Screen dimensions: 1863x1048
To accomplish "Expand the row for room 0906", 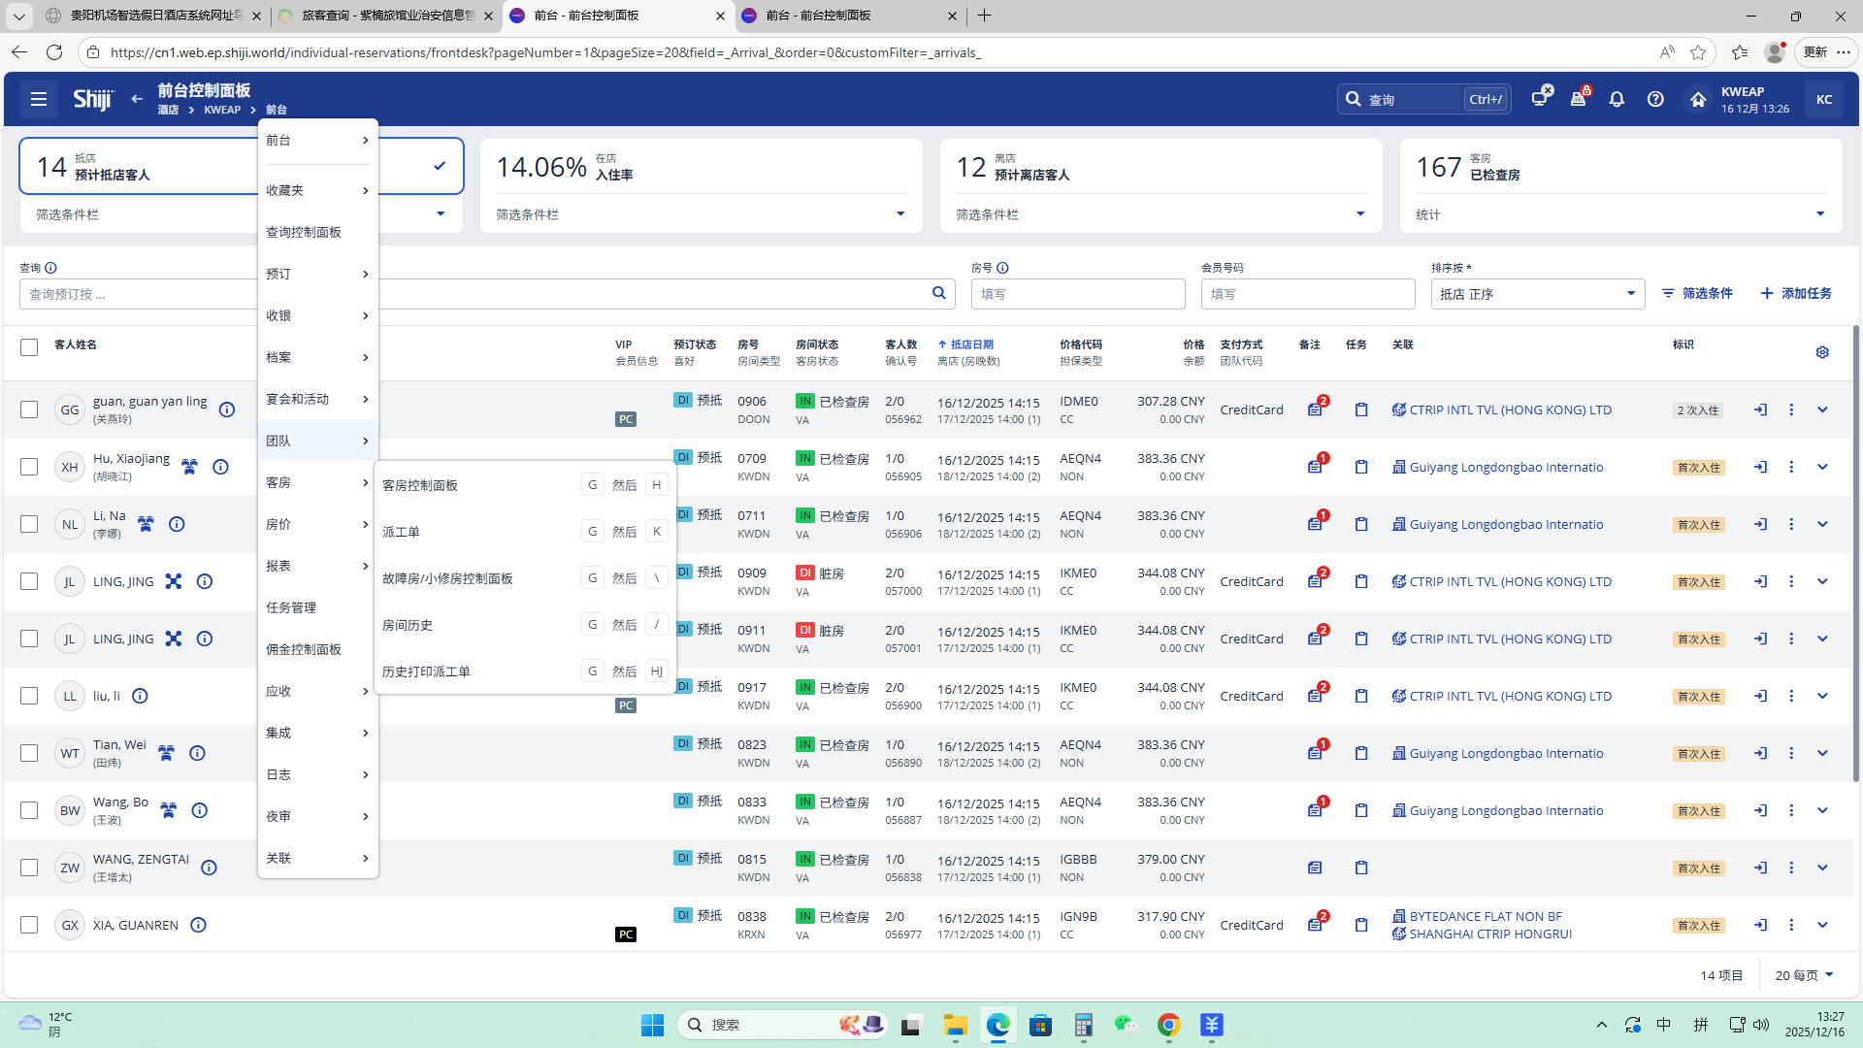I will (x=1822, y=409).
